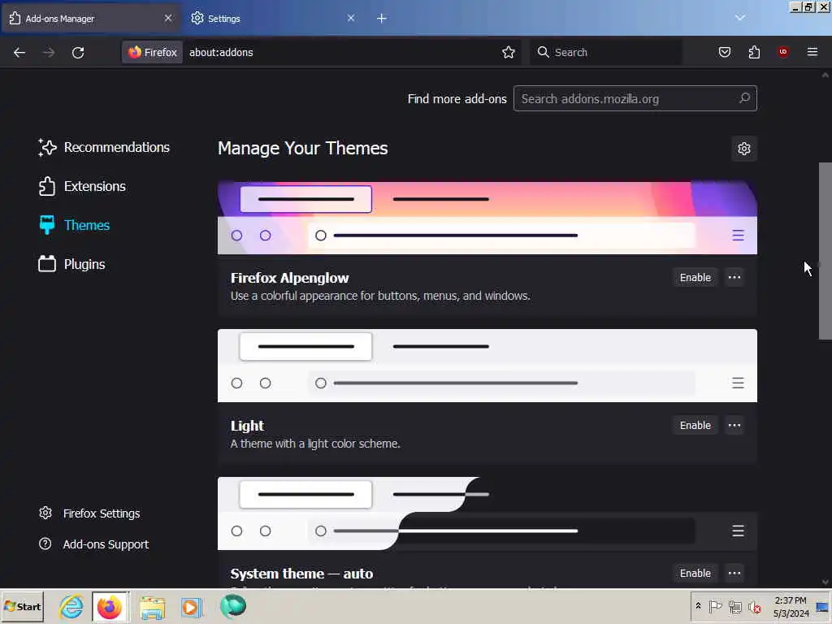Open the Windows Explorer taskbar folder
This screenshot has height=624, width=832.
tap(152, 606)
